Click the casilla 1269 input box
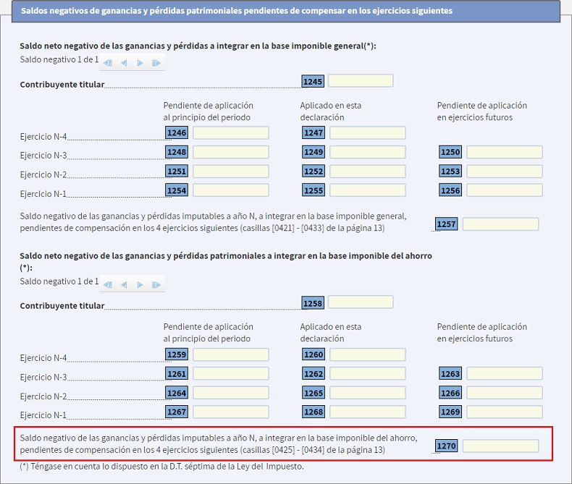The width and height of the screenshot is (572, 484). coord(505,412)
